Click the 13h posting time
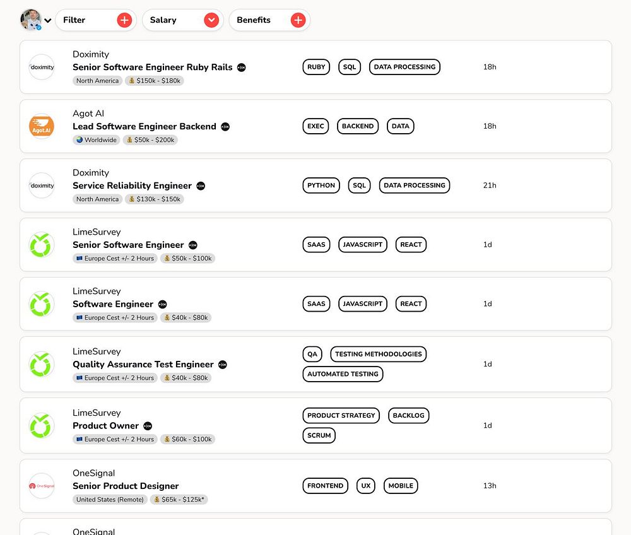The height and width of the screenshot is (535, 631). click(x=490, y=486)
